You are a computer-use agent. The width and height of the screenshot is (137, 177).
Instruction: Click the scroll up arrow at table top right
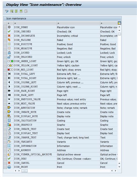(x=119, y=27)
